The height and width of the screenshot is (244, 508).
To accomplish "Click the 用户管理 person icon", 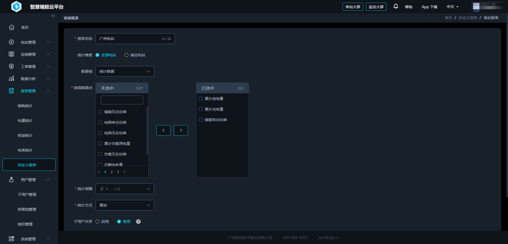I will tap(11, 180).
